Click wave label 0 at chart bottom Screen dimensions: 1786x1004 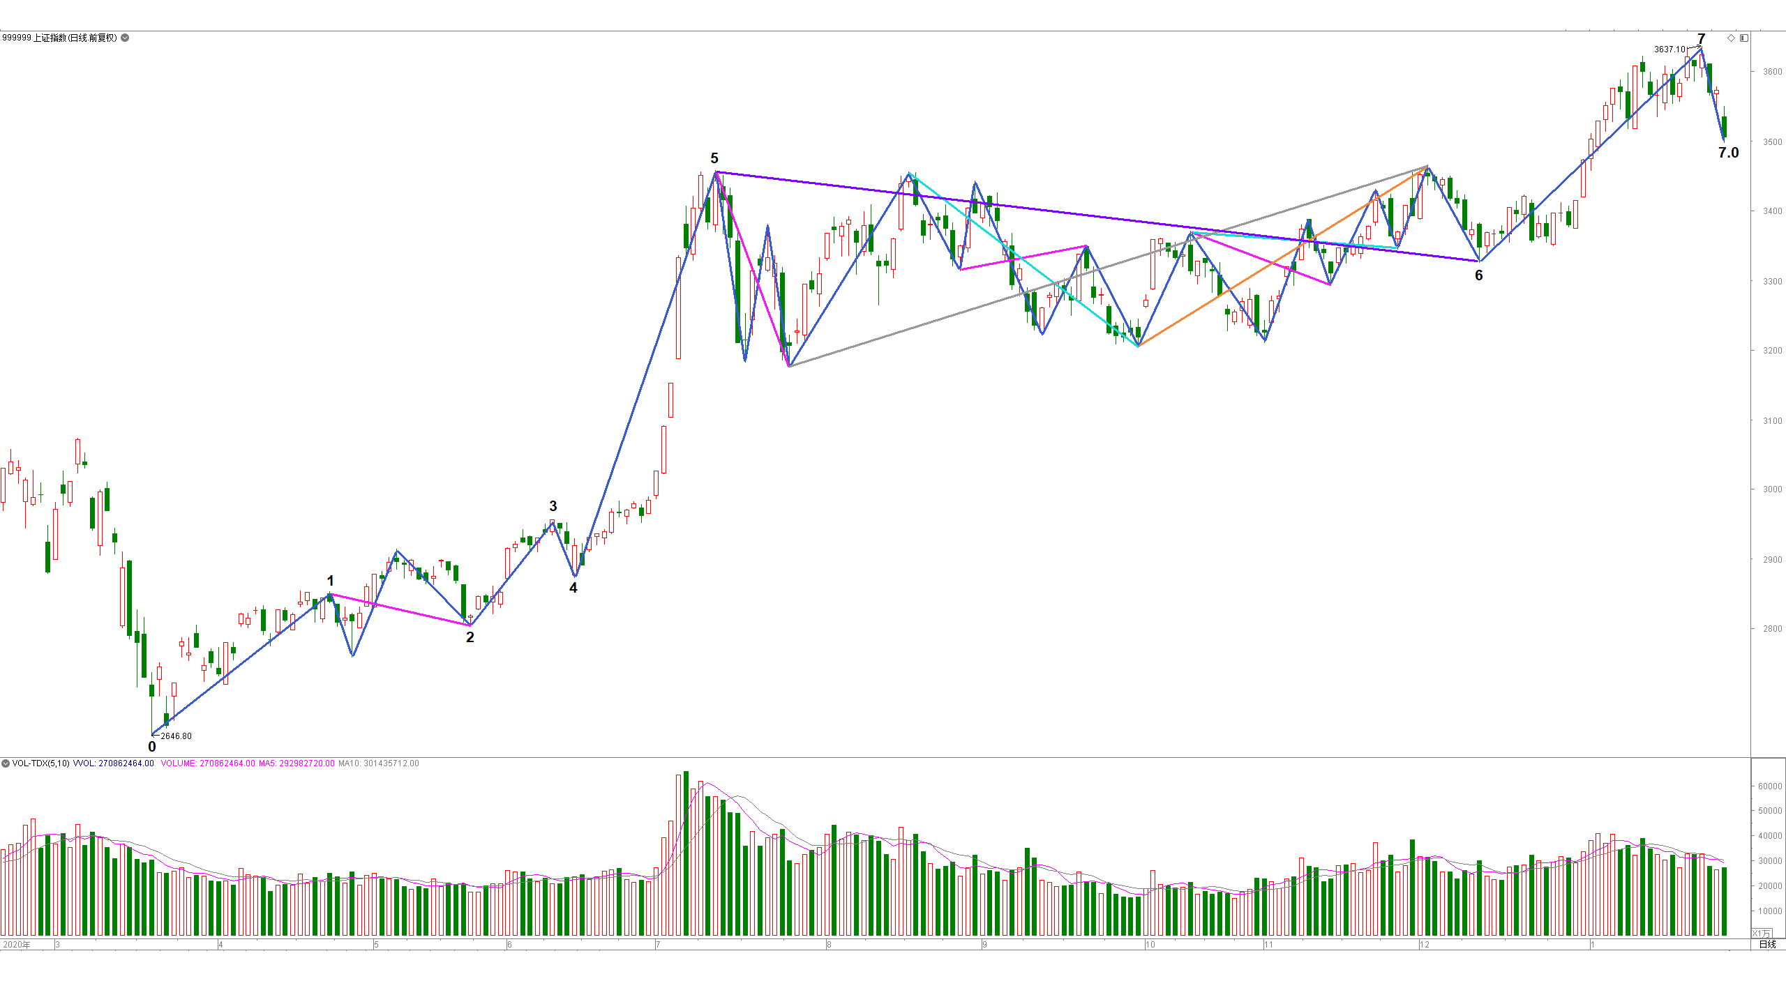[x=152, y=747]
